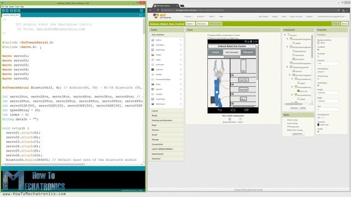Select the Label component icon in Palette
The width and height of the screenshot is (351, 197).
pyautogui.click(x=152, y=60)
